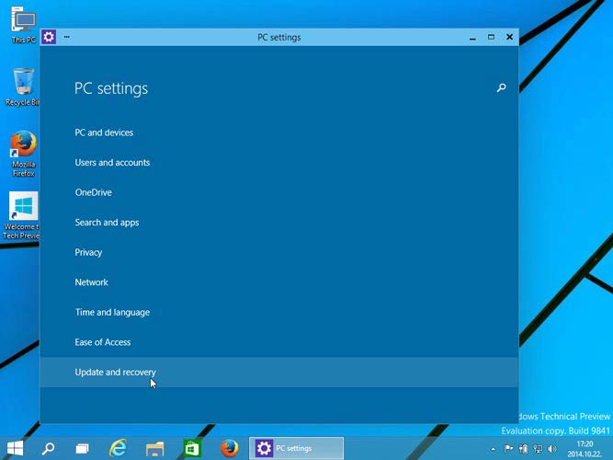Go to Search and apps
The height and width of the screenshot is (460, 613).
pyautogui.click(x=107, y=223)
